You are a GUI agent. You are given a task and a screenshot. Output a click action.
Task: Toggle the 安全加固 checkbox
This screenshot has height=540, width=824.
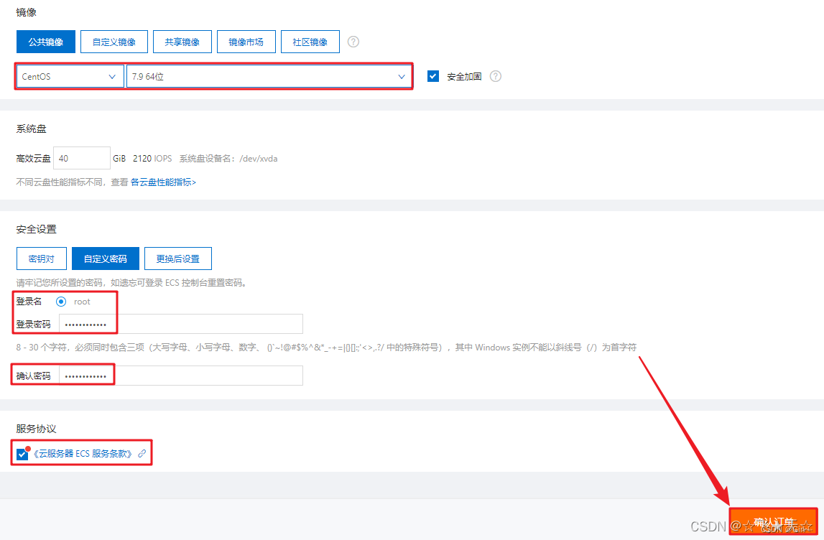pos(433,76)
